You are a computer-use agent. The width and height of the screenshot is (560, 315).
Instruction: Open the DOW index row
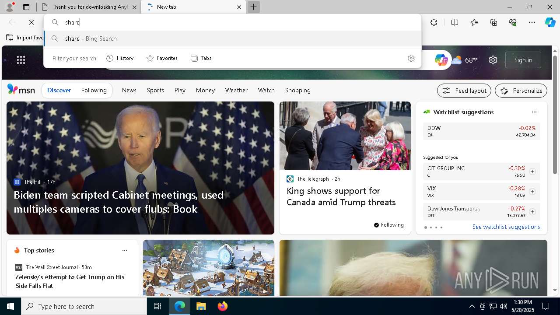[x=481, y=131]
